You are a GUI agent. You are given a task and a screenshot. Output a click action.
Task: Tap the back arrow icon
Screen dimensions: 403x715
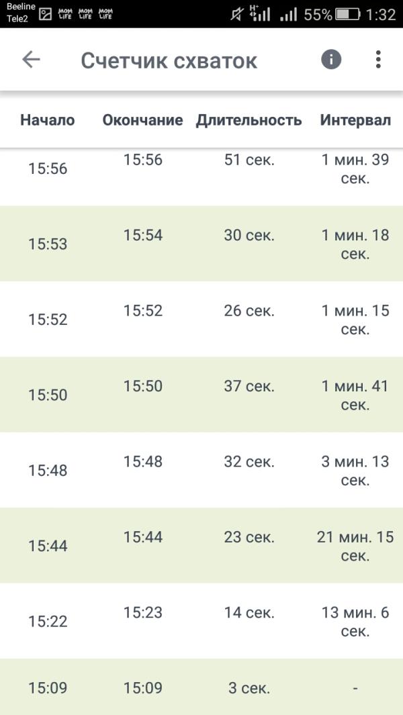[x=31, y=60]
